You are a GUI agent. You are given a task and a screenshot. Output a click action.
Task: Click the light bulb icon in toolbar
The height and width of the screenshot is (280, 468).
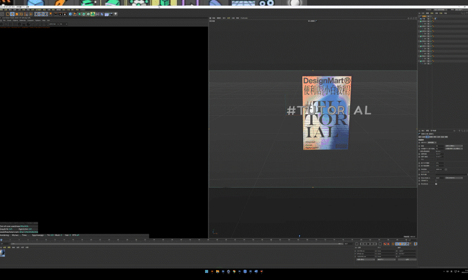(116, 14)
